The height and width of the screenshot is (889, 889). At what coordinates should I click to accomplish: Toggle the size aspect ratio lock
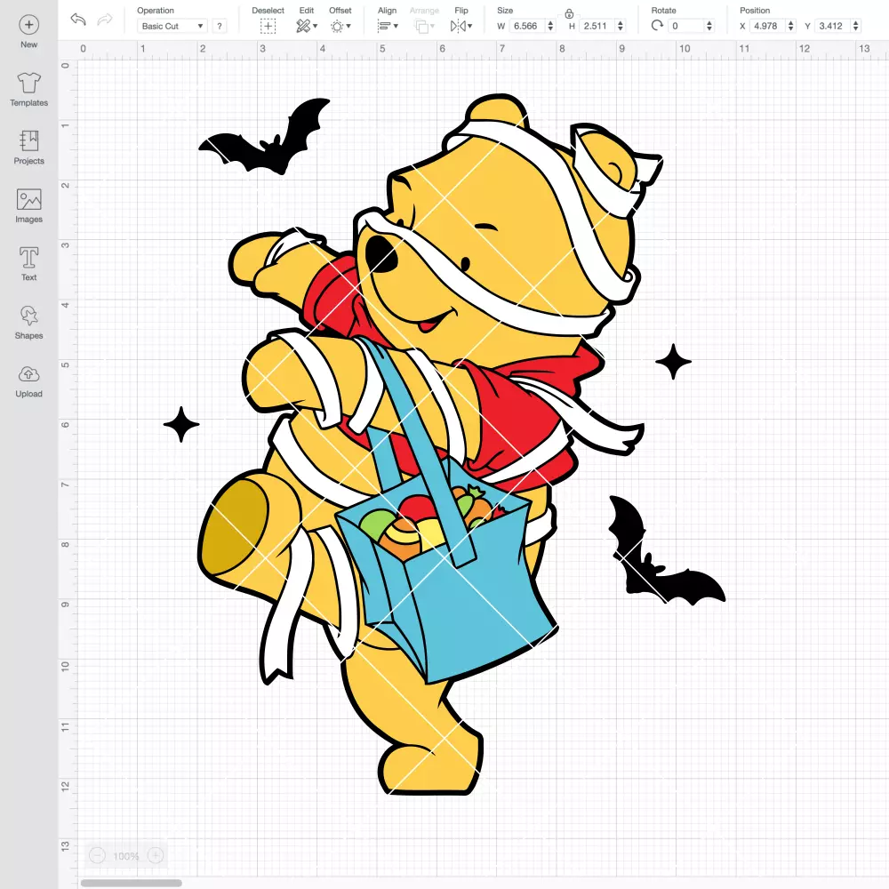point(569,13)
